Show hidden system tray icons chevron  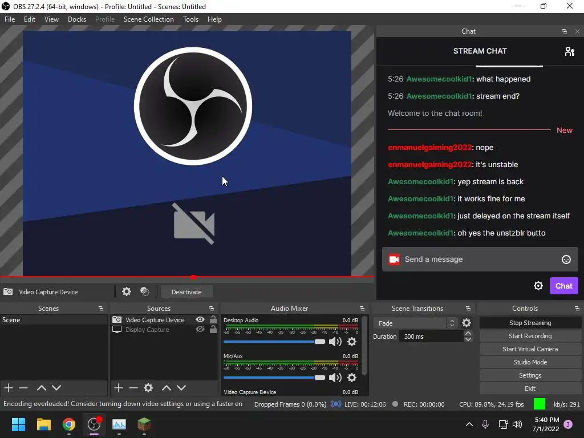[469, 424]
